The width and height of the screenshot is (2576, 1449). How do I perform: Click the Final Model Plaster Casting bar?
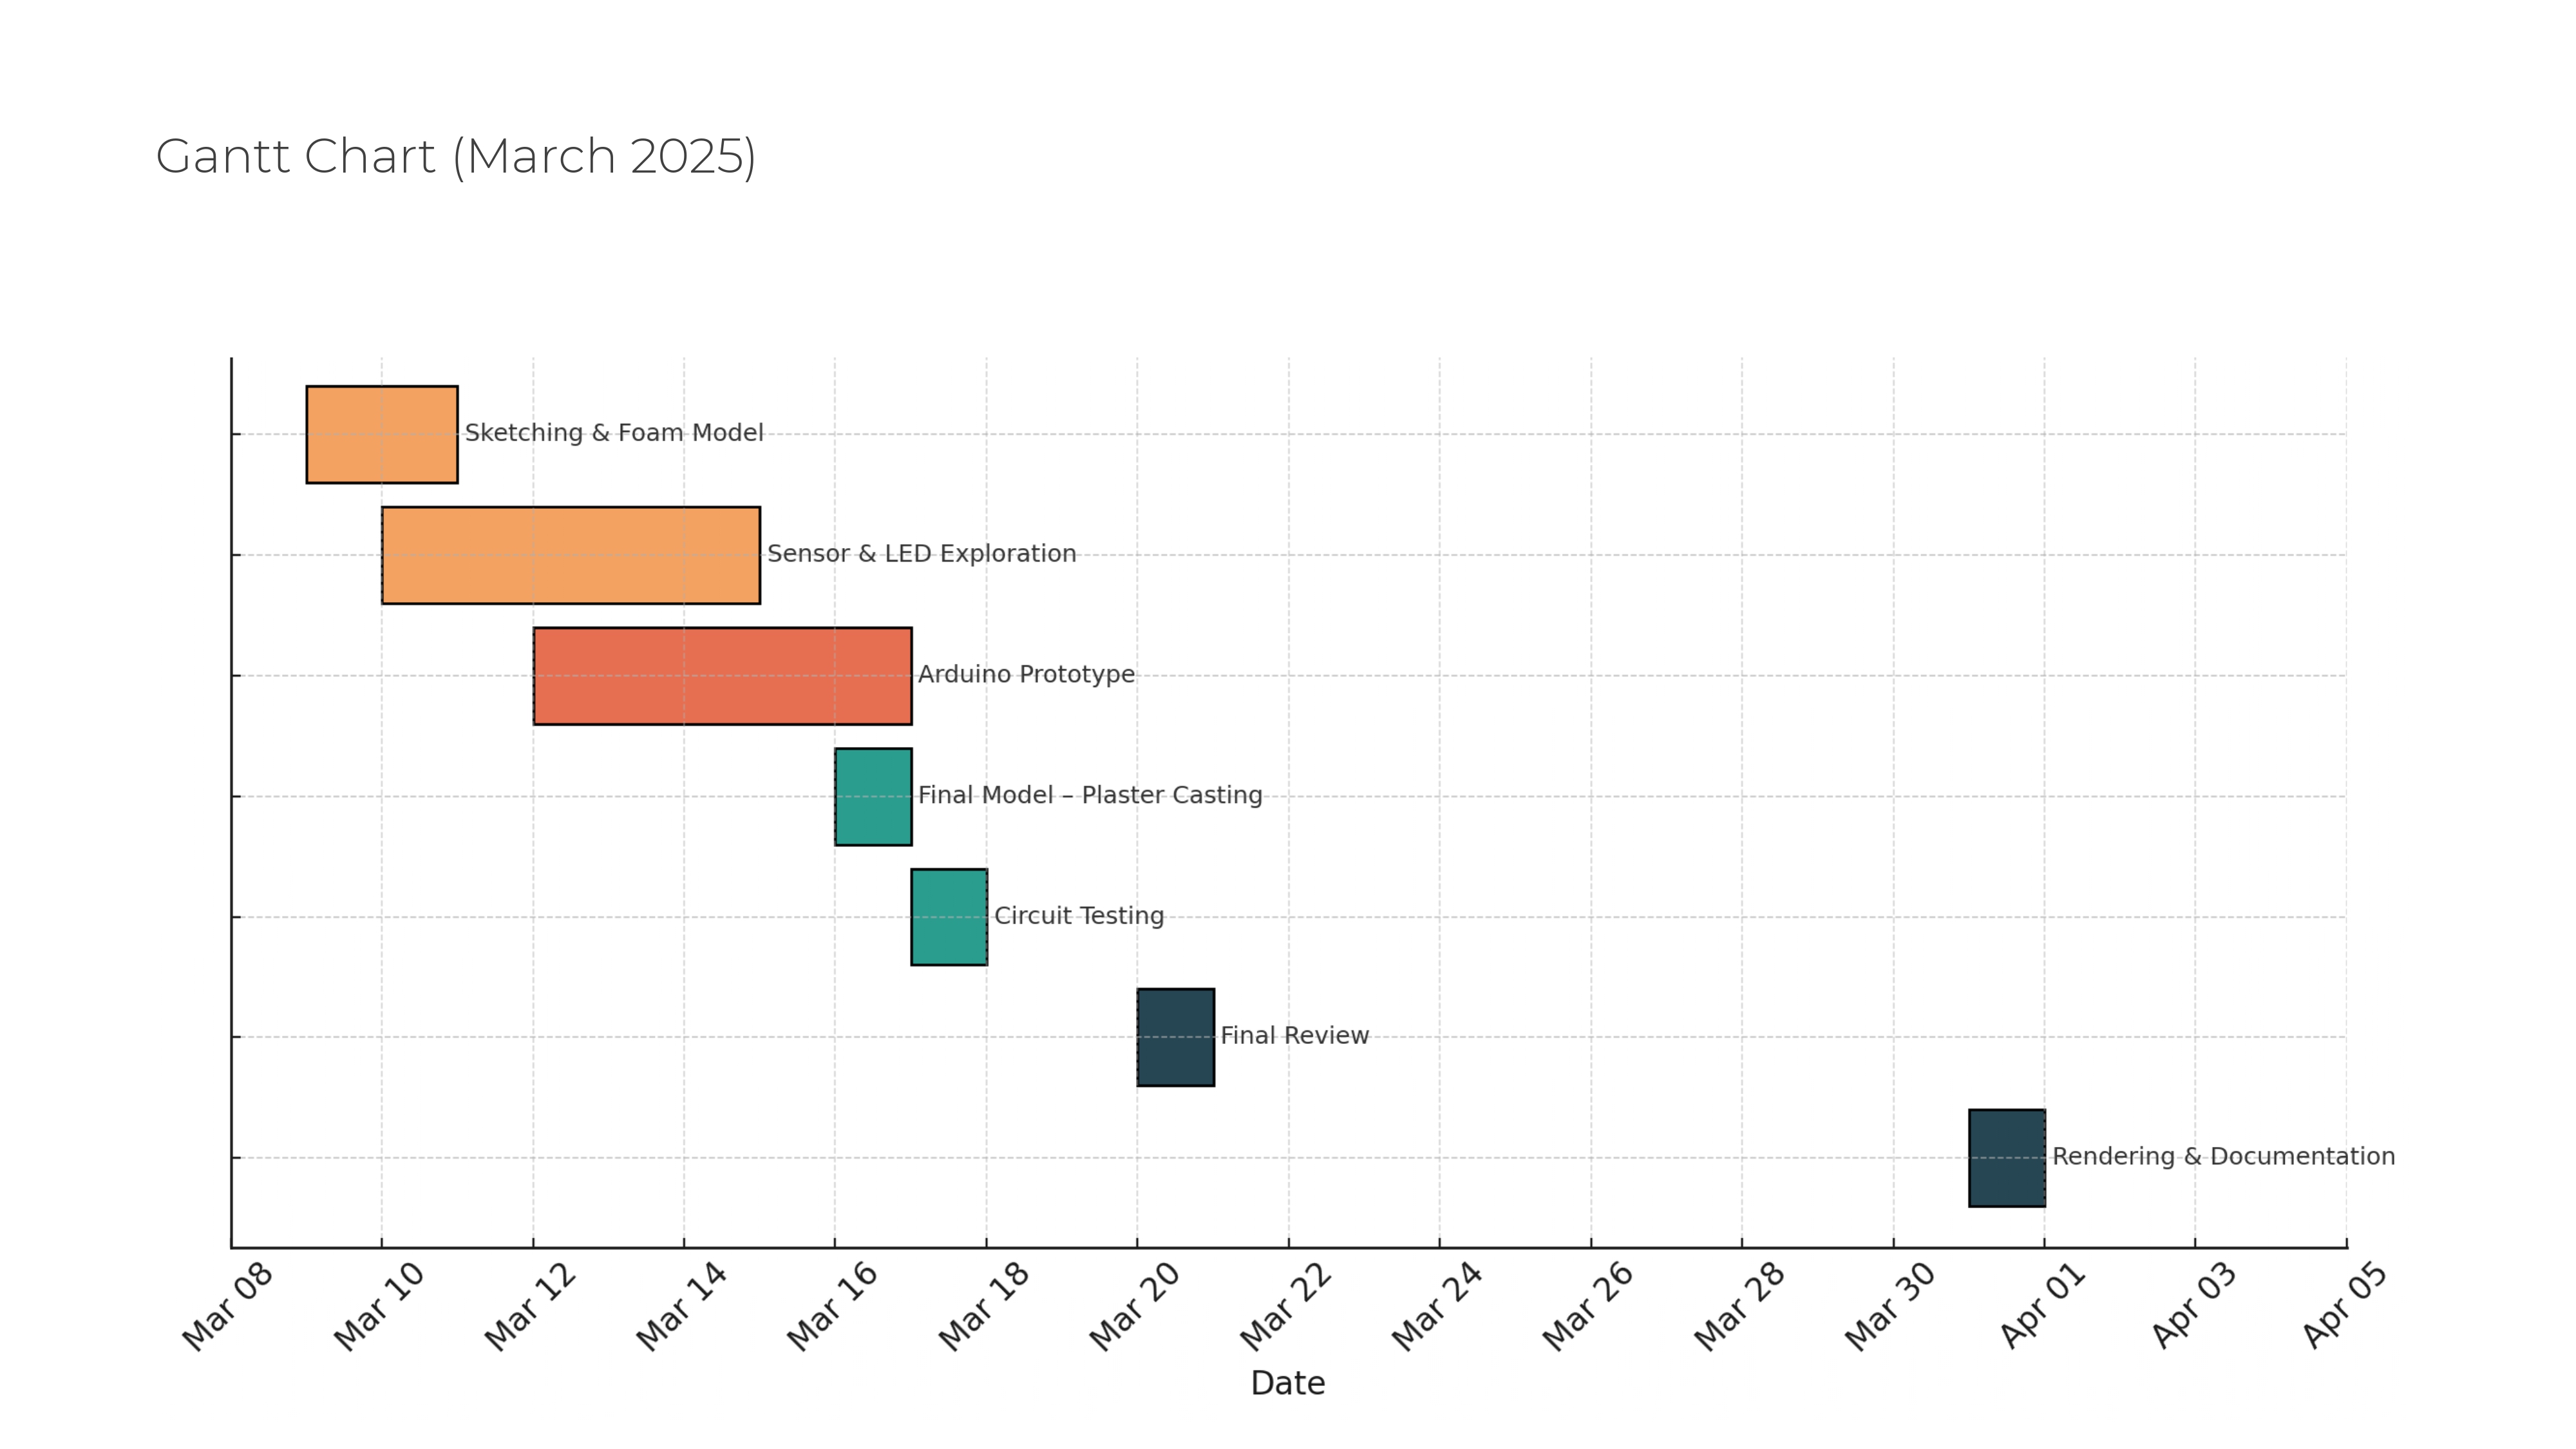873,797
